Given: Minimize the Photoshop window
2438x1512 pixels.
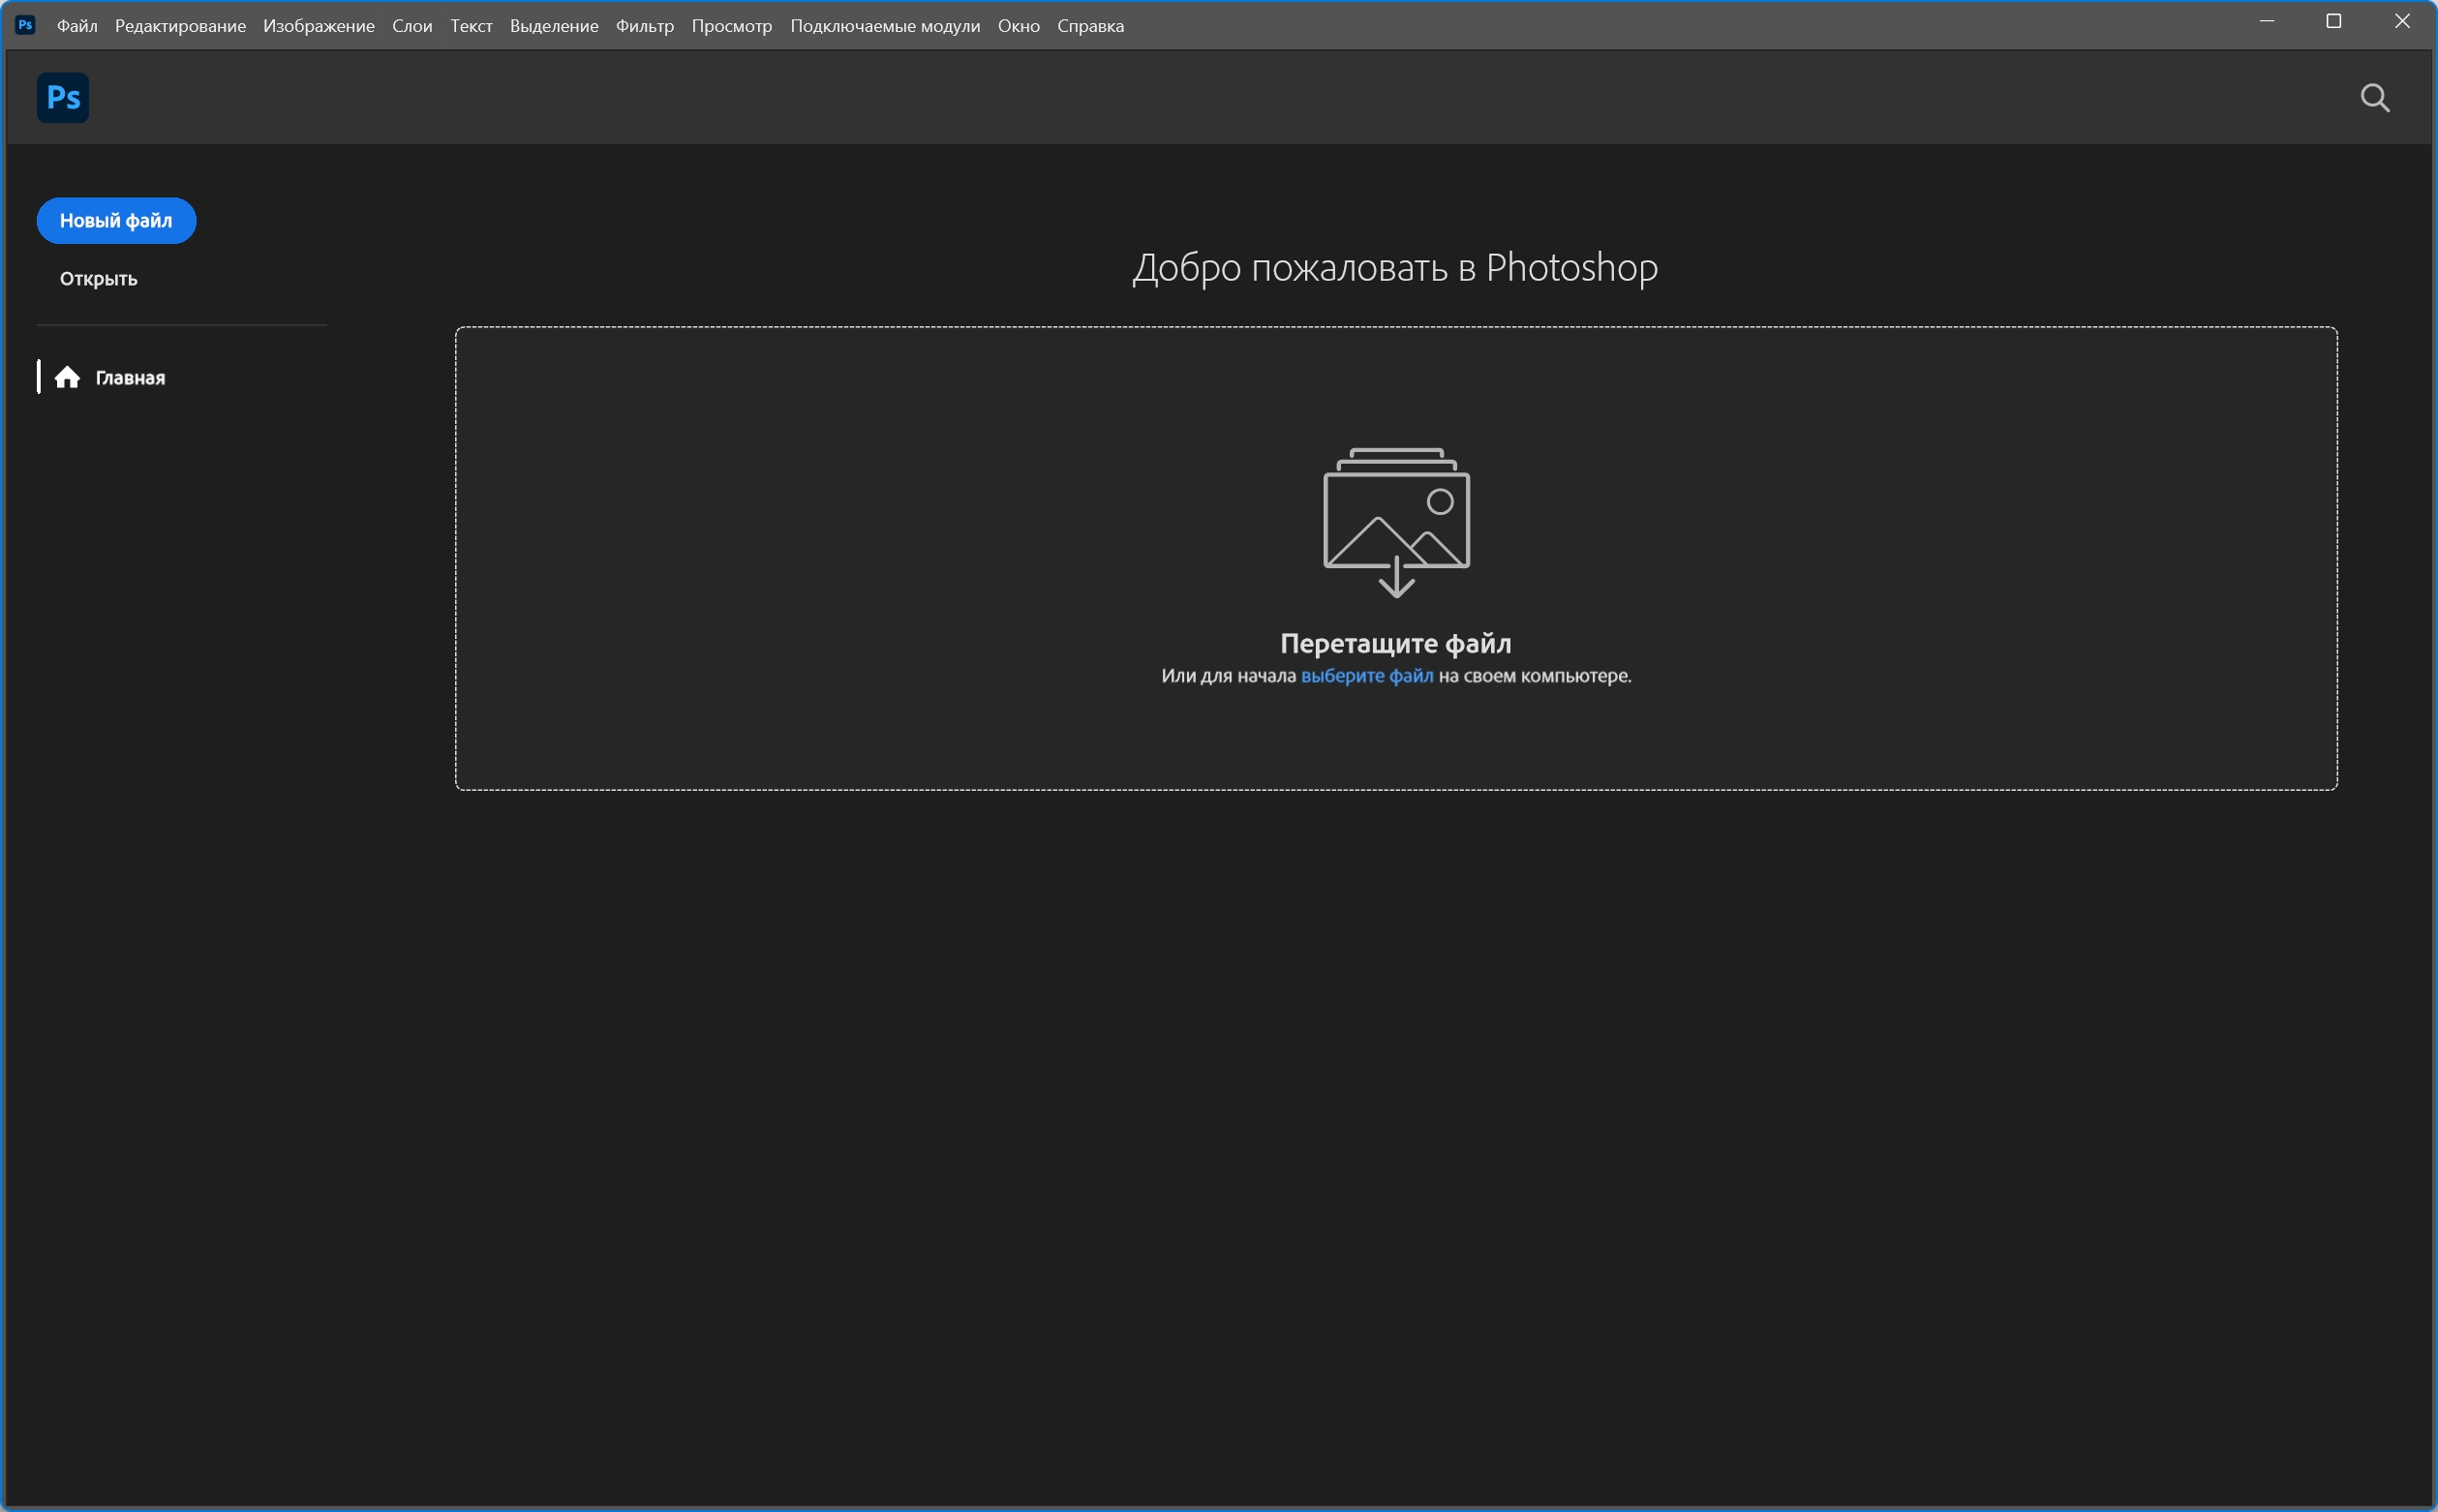Looking at the screenshot, I should pos(2267,22).
